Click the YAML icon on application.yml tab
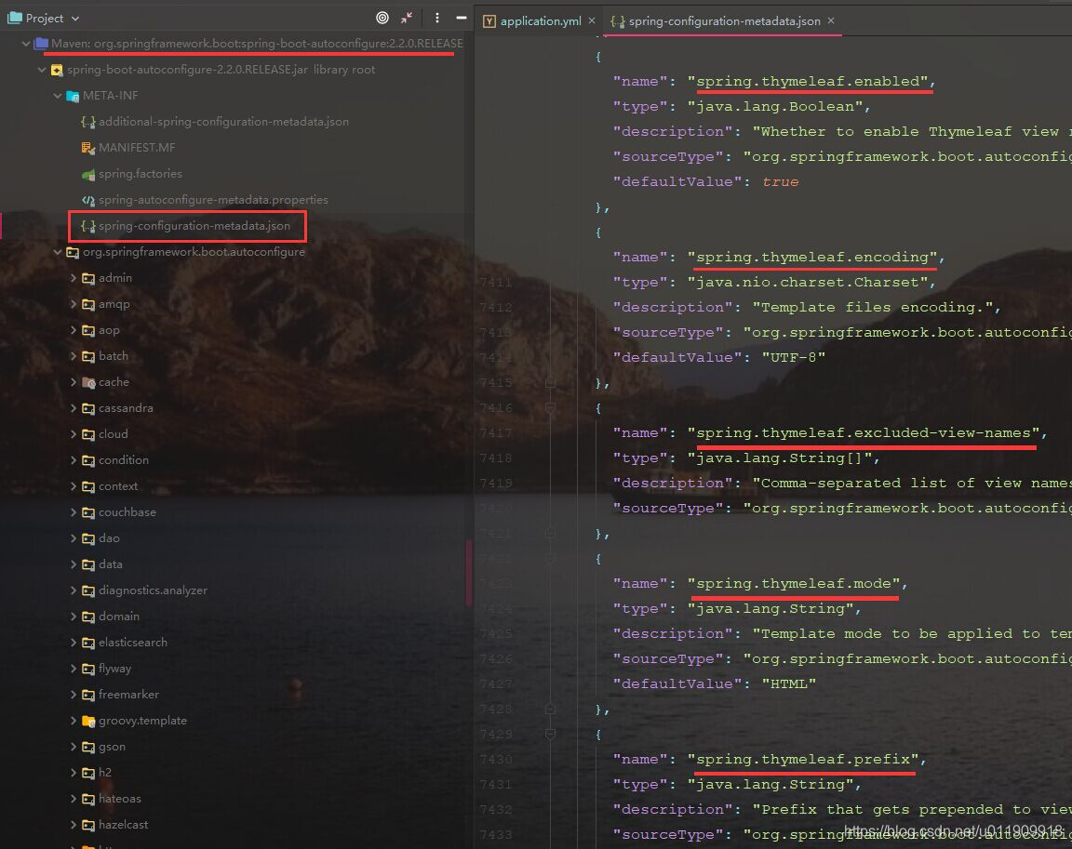Viewport: 1072px width, 849px height. click(489, 21)
